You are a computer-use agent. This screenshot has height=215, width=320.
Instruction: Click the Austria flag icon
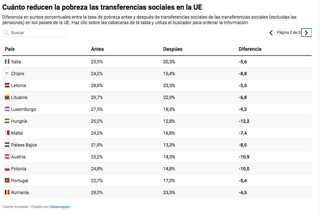[7, 157]
